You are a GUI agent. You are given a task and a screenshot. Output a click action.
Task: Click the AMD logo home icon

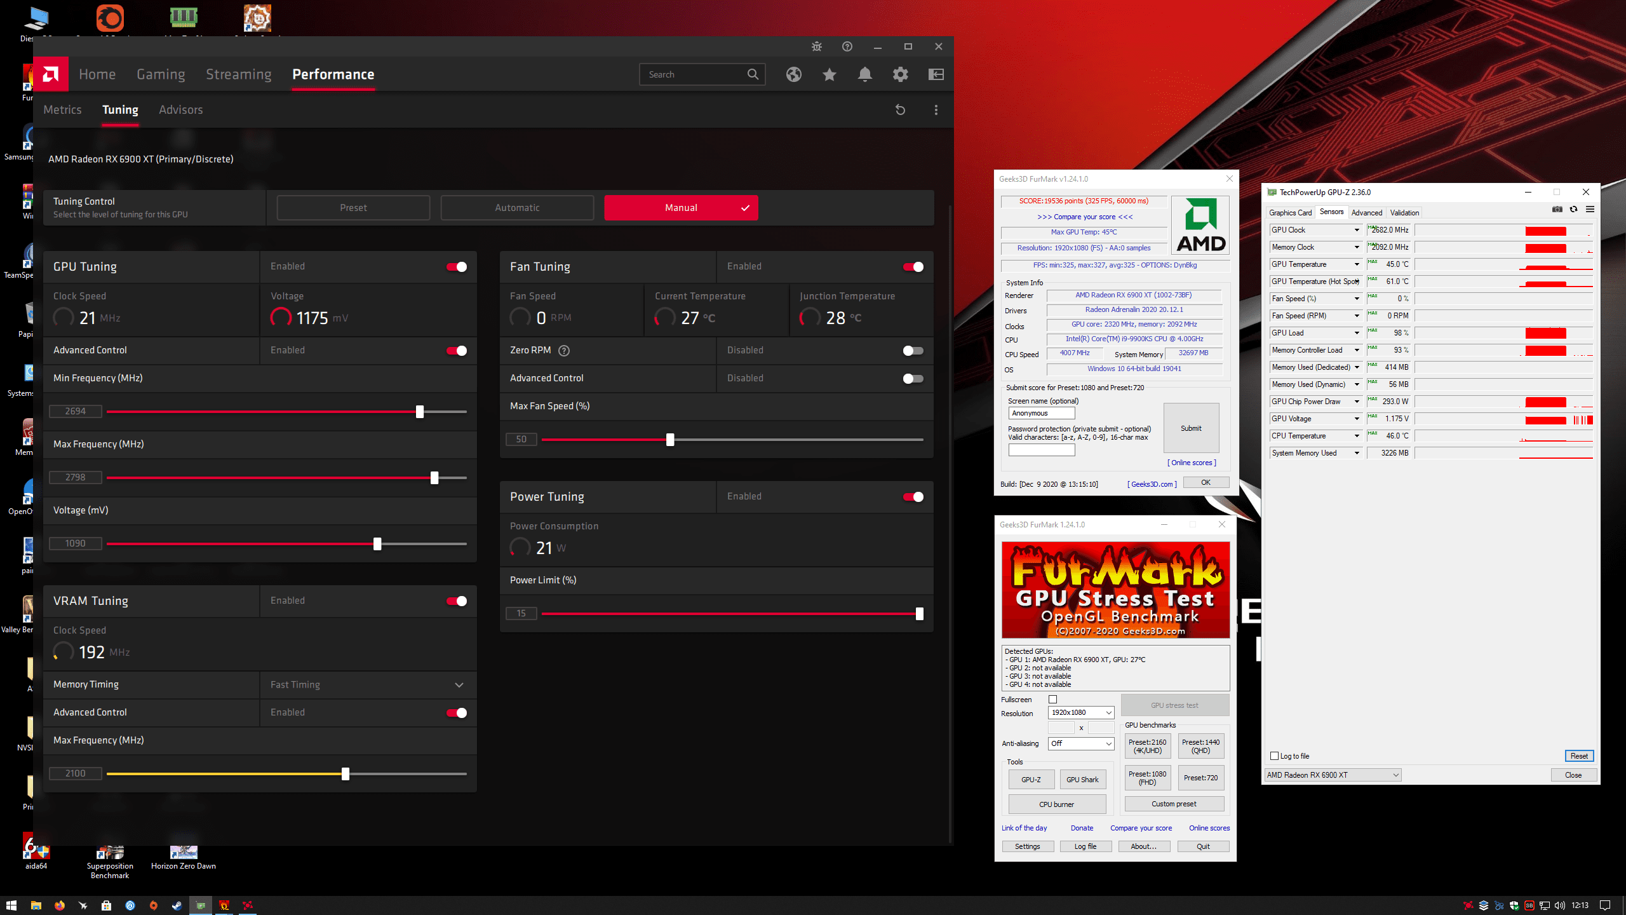(51, 74)
